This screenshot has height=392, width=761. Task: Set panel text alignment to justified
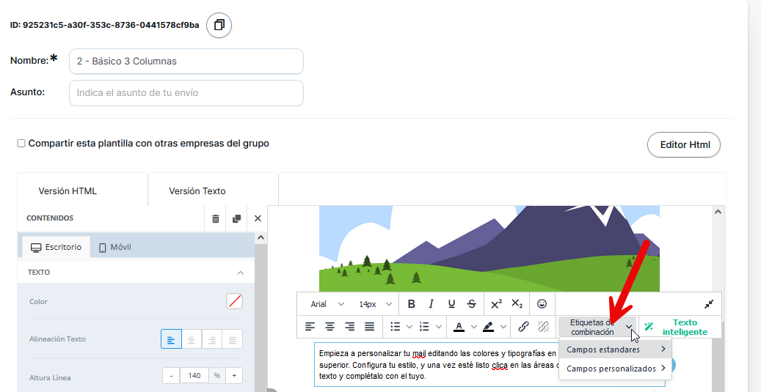233,339
